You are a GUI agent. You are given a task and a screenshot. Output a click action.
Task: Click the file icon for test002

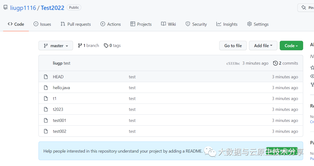tap(46, 131)
